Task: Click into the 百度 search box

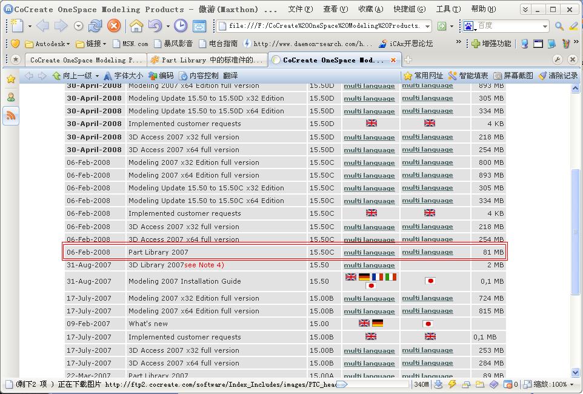Action: pos(508,25)
